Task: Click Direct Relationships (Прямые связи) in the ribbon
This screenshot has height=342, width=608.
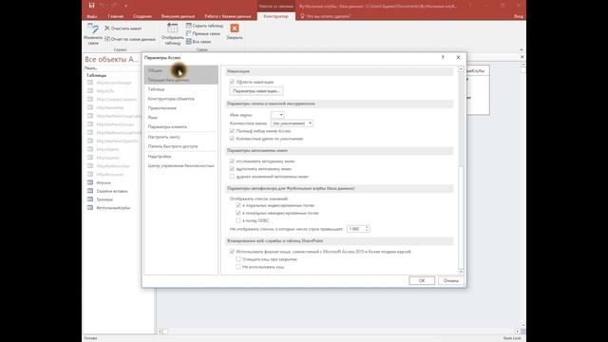Action: 202,34
